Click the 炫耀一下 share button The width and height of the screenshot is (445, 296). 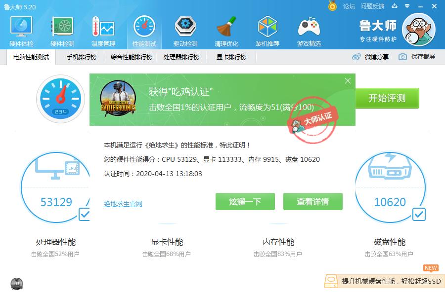pyautogui.click(x=245, y=201)
